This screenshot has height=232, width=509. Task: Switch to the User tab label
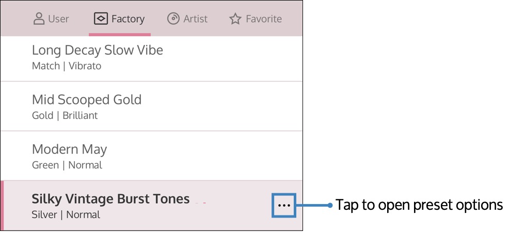pyautogui.click(x=58, y=19)
